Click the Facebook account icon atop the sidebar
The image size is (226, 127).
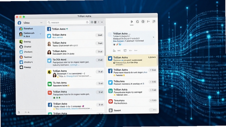(x=19, y=23)
